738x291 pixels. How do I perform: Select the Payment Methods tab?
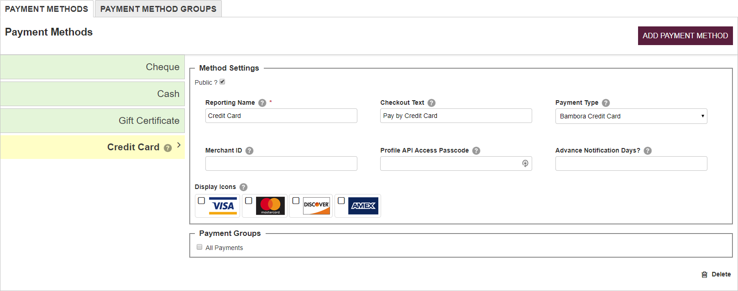47,9
